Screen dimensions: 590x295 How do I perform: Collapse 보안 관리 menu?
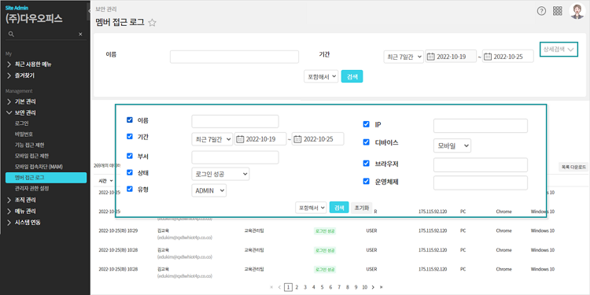pos(22,112)
